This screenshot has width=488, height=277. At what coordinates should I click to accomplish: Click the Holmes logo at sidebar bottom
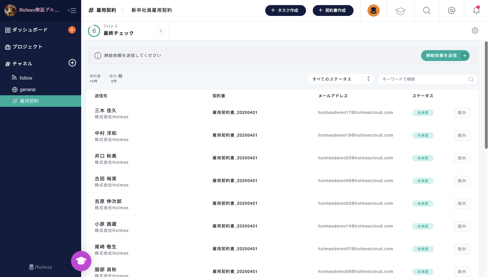pyautogui.click(x=40, y=267)
